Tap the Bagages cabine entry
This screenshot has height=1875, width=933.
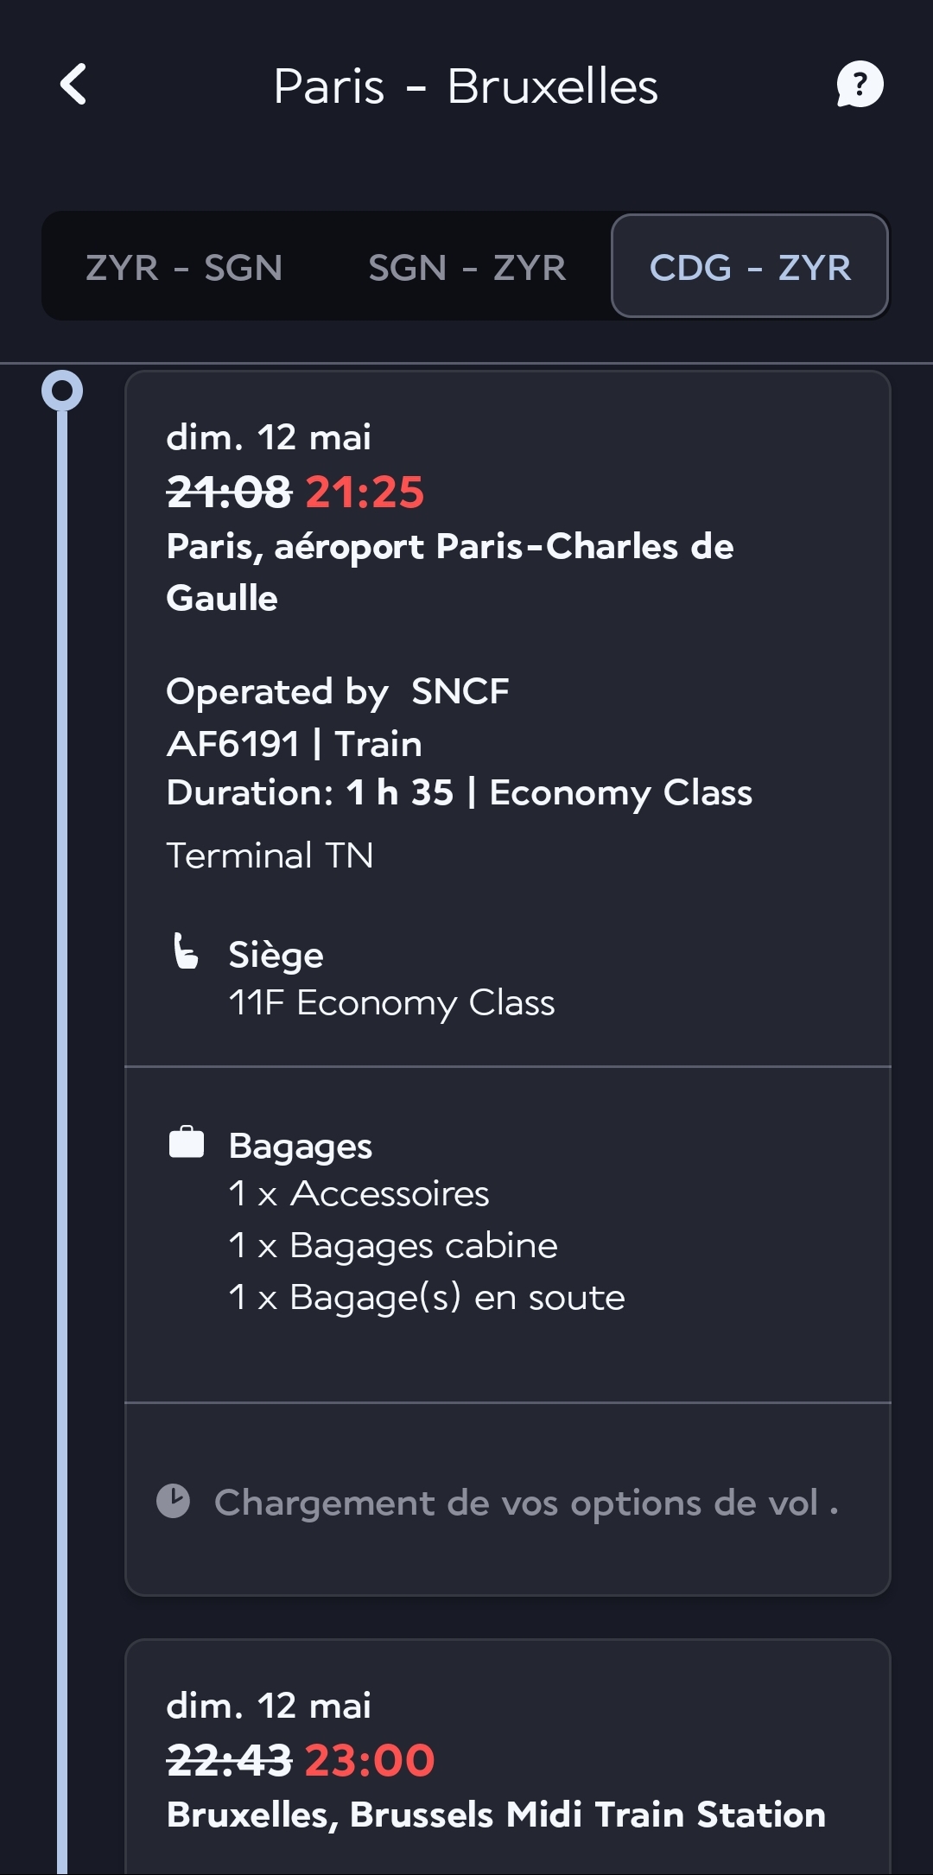(x=393, y=1245)
